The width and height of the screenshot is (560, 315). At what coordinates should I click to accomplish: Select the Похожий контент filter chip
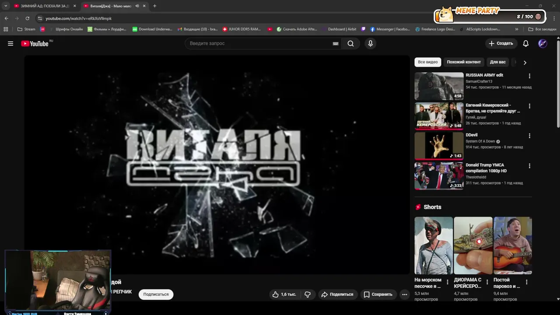(464, 62)
